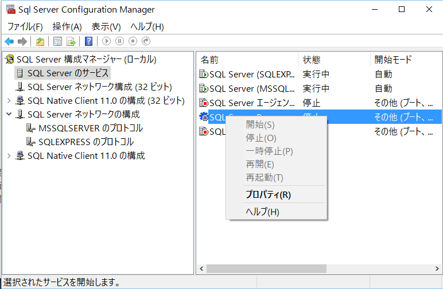
Task: Expand the bottom SQL Native Client 11.0 の構成
Action: 9,155
